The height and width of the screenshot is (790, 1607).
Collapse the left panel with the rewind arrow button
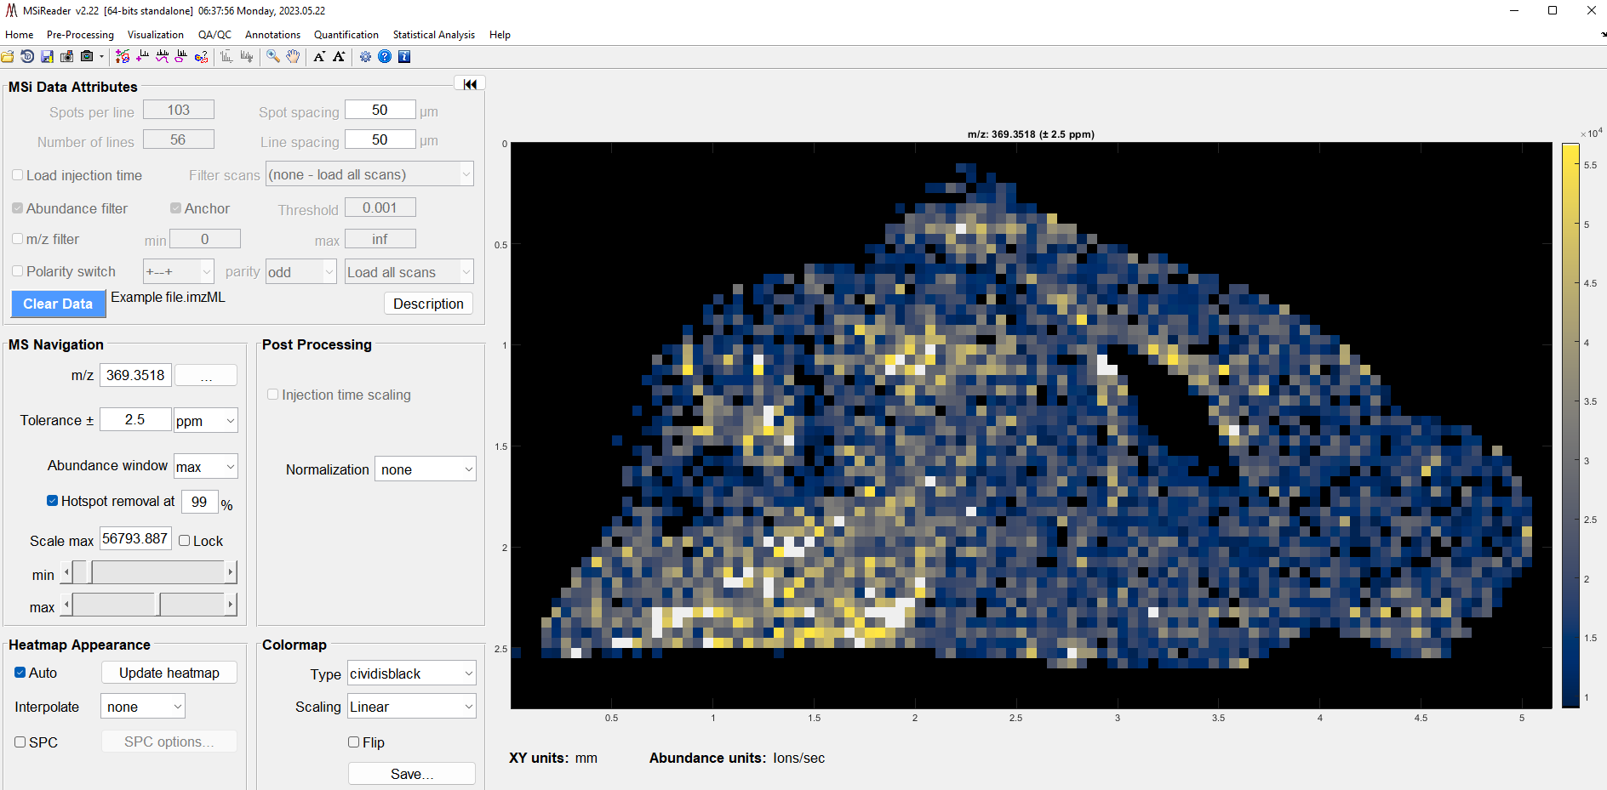(470, 84)
